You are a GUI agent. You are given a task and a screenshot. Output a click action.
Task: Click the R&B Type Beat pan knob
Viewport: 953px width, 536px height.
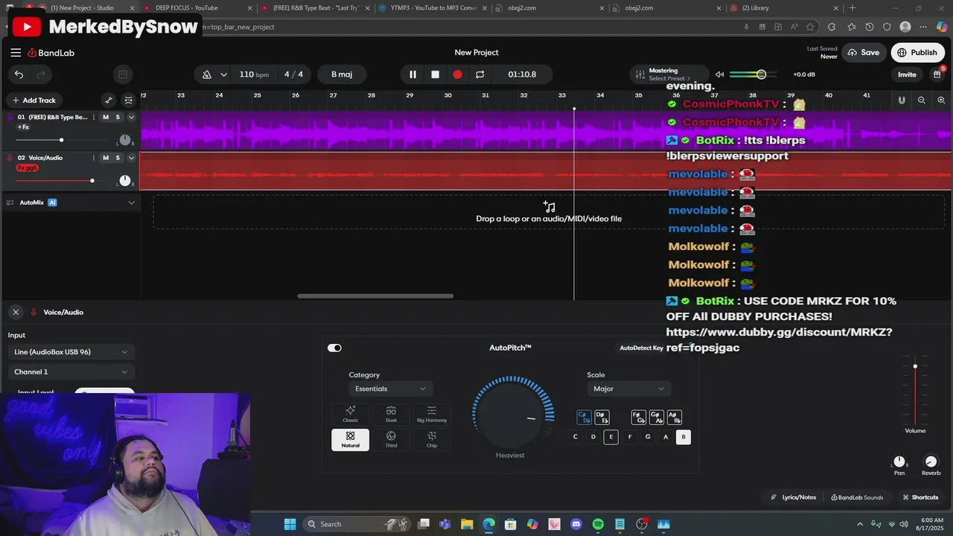pos(124,140)
